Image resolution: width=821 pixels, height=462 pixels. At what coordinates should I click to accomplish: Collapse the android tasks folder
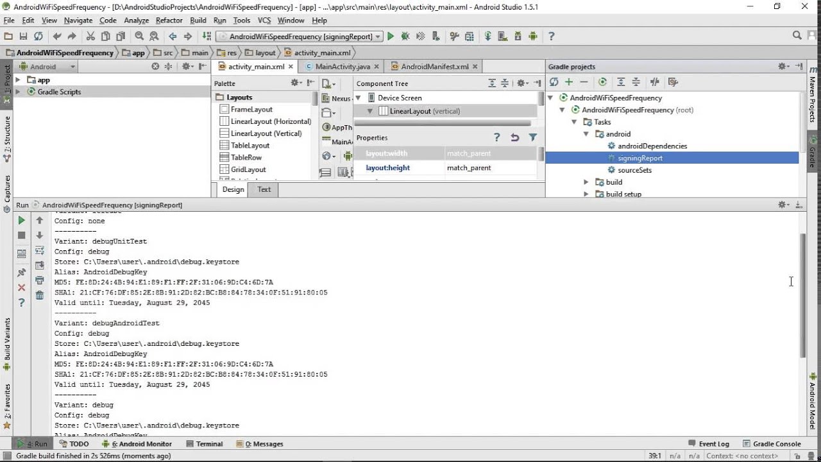click(586, 134)
